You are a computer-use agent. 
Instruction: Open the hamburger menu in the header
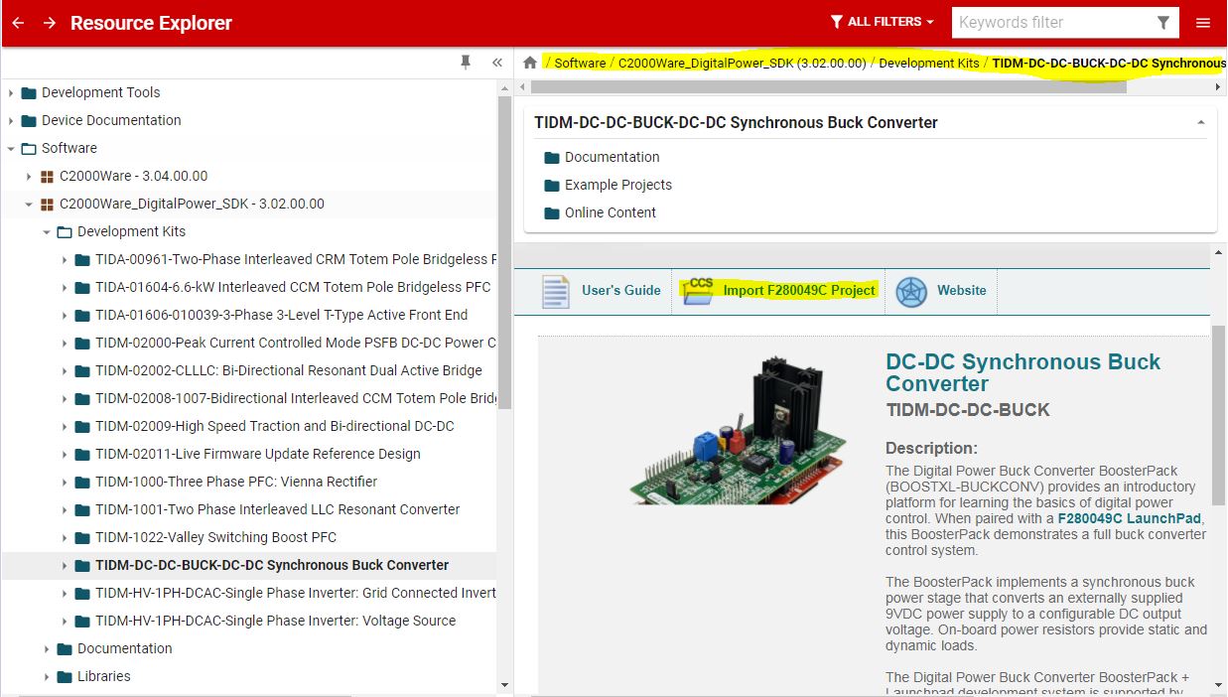pos(1203,22)
